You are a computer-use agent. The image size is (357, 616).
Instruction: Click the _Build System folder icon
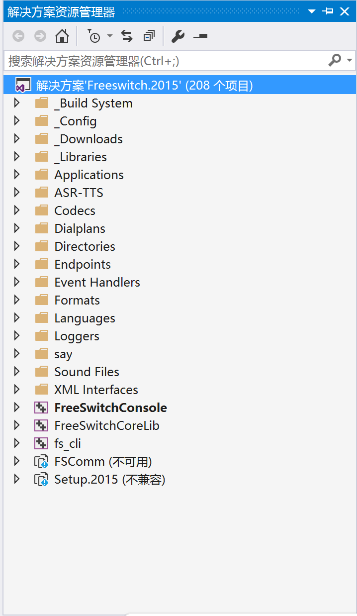[42, 103]
